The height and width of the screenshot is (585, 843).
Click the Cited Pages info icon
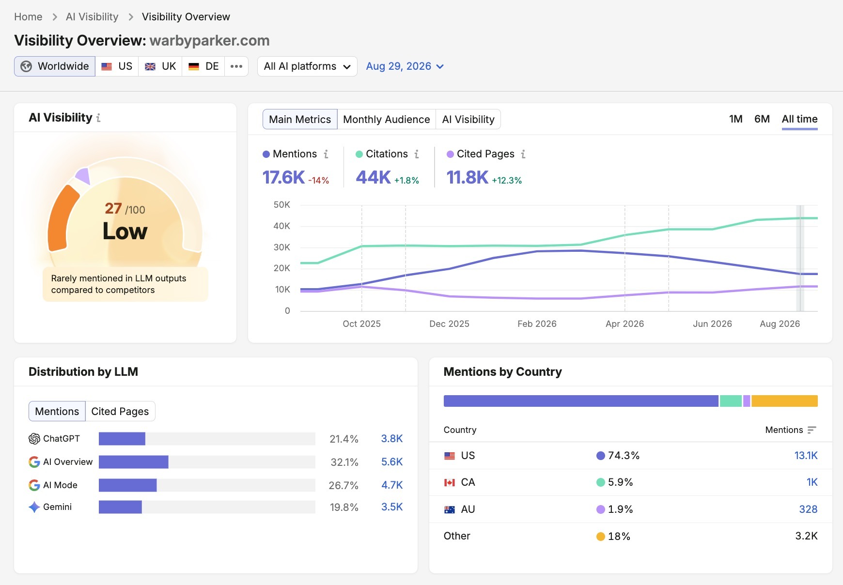[x=523, y=154]
